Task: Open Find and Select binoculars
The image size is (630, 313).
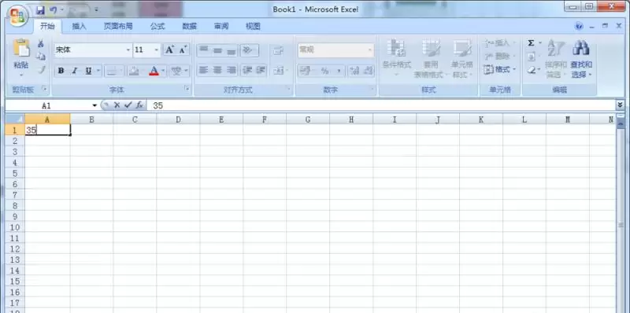Action: tap(580, 48)
